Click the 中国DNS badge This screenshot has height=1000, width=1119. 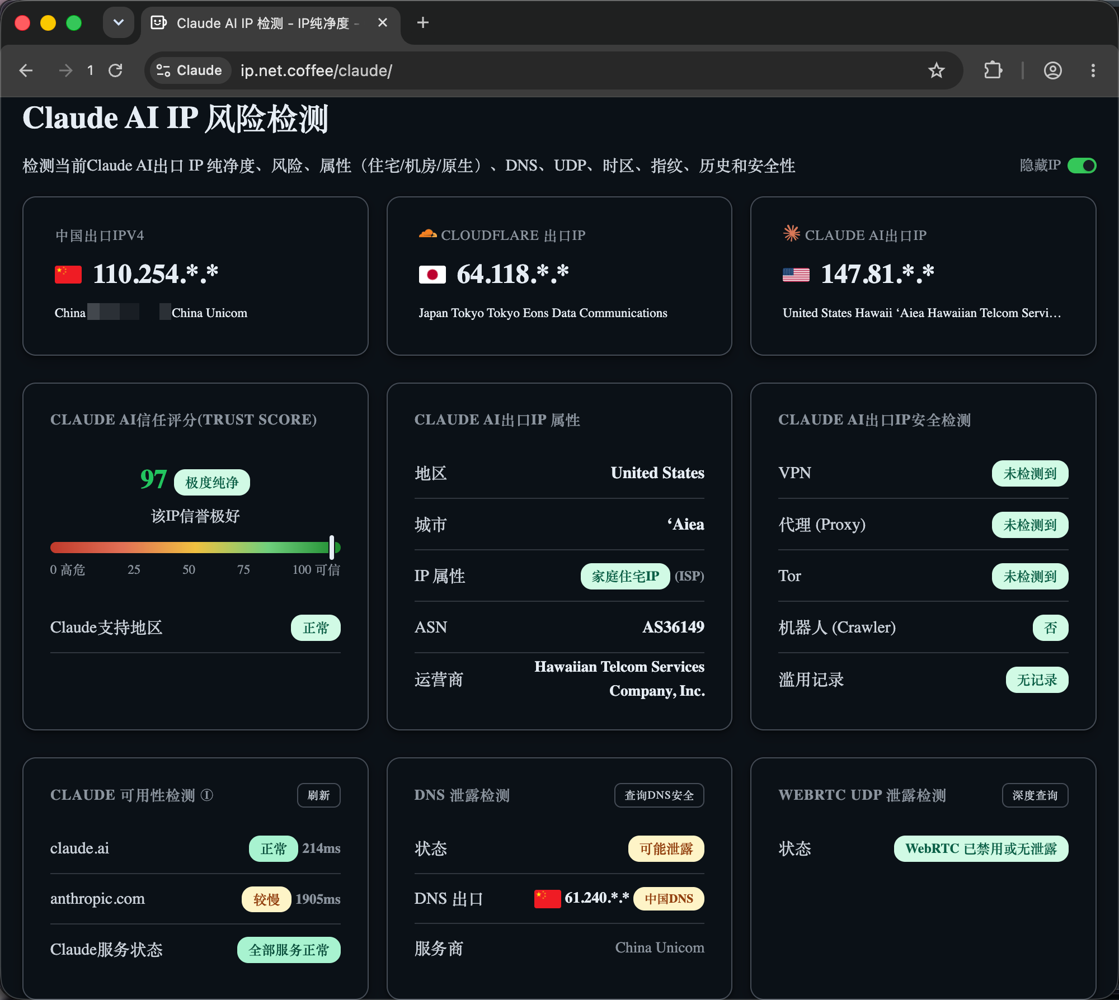coord(669,899)
